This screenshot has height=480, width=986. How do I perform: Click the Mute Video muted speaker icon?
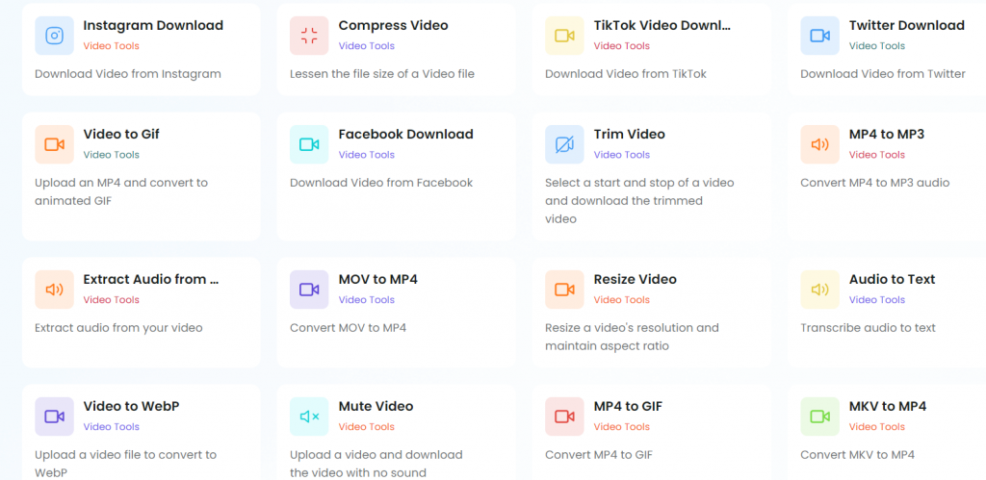(309, 417)
